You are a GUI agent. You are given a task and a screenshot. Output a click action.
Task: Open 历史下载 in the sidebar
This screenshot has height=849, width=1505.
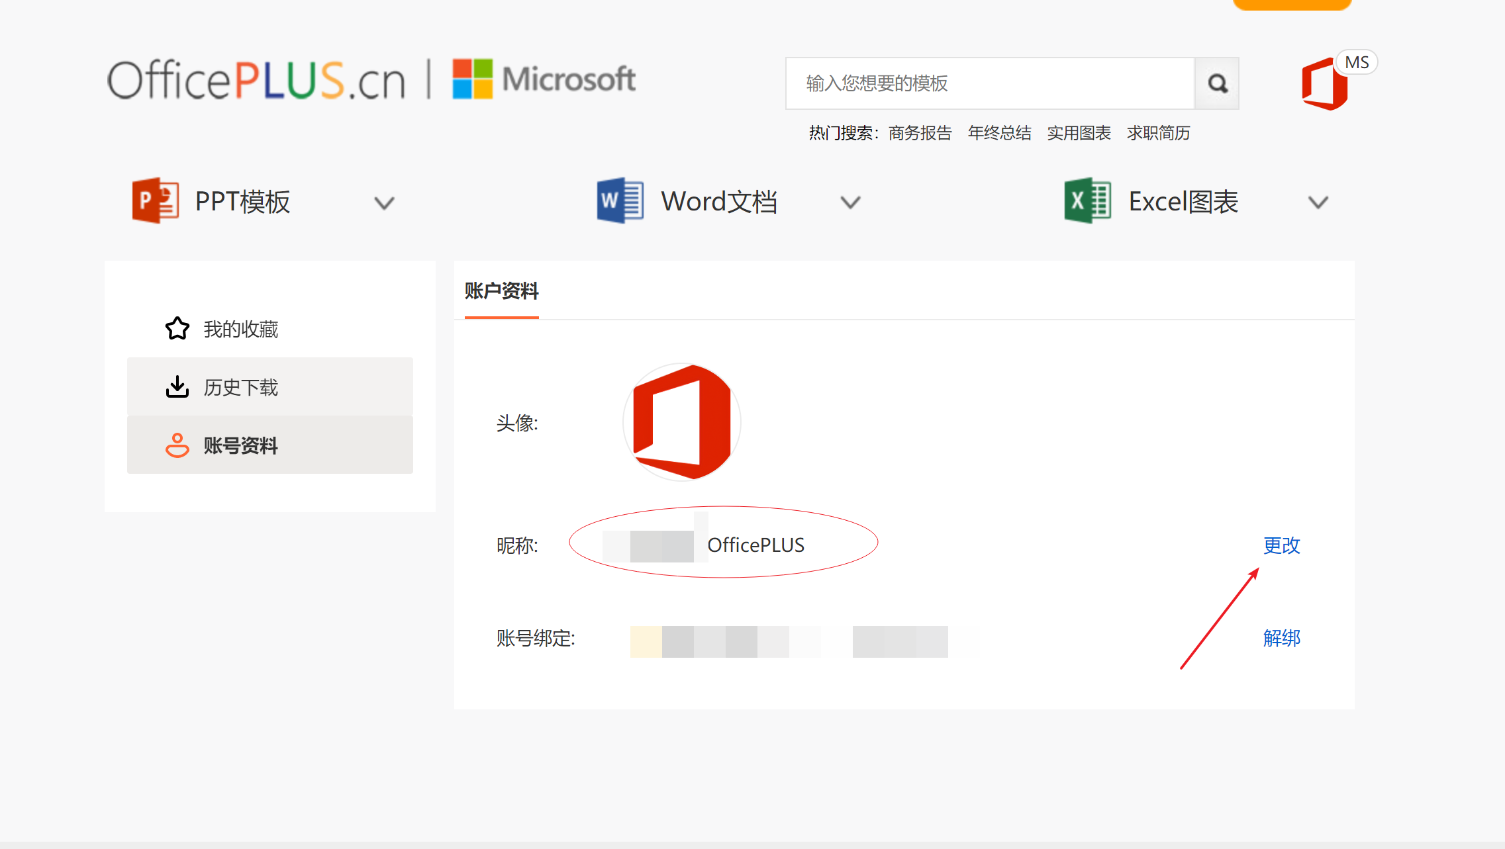[x=270, y=386]
